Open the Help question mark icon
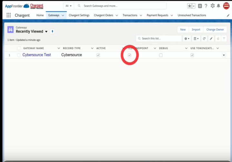This screenshot has width=232, height=162. pyautogui.click(x=206, y=6)
